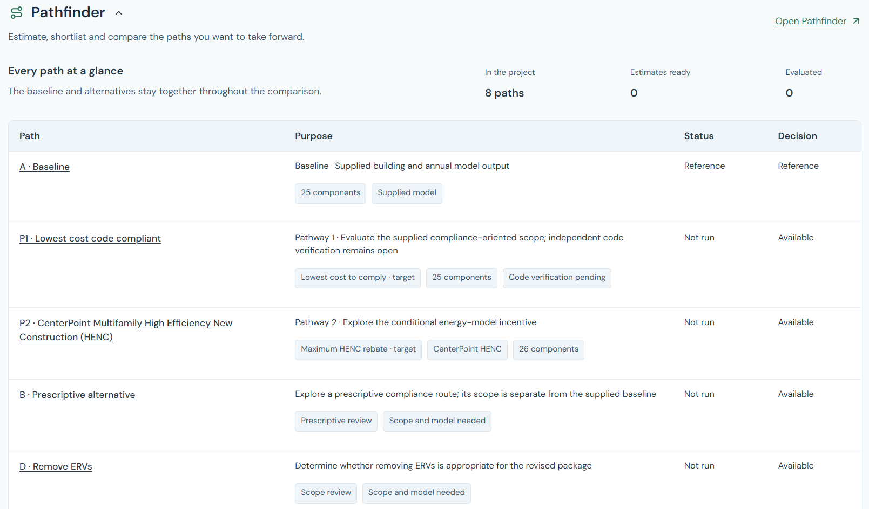Click the 'Estimates ready' label
This screenshot has width=869, height=509.
660,72
